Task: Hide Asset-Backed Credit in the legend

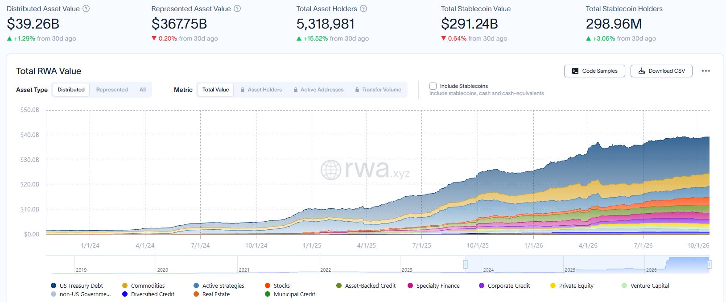Action: 366,285
